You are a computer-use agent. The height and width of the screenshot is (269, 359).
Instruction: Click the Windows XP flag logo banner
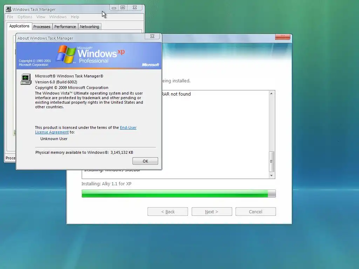click(89, 56)
